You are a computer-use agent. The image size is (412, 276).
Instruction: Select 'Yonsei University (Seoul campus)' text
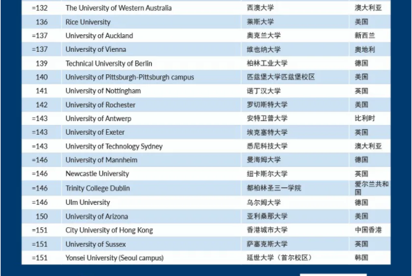pos(114,258)
